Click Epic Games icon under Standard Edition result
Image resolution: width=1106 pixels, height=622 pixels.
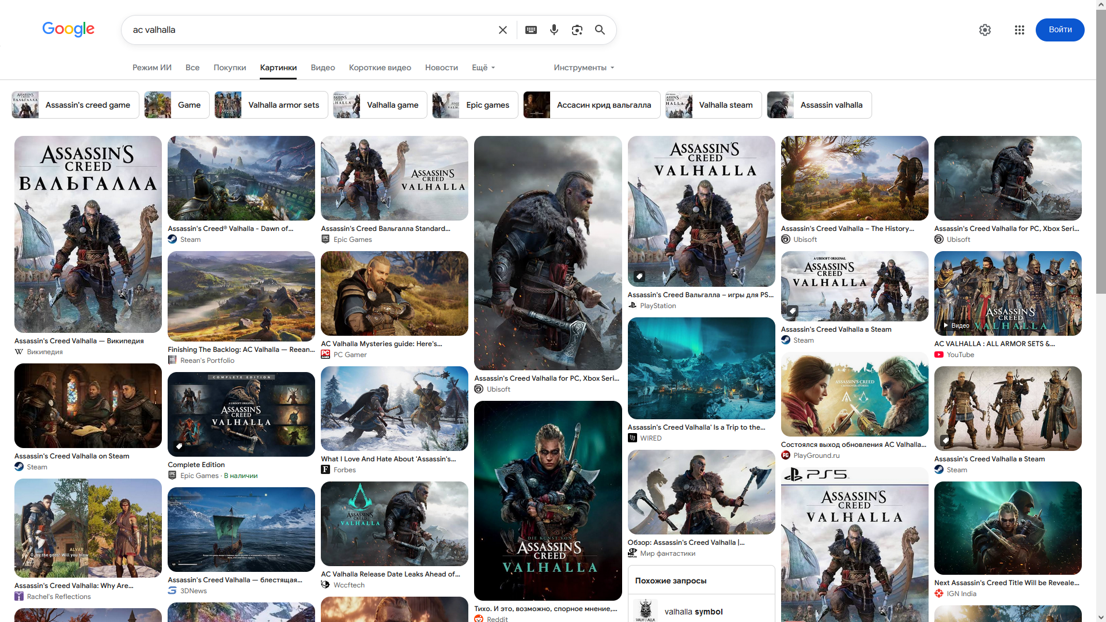(325, 240)
